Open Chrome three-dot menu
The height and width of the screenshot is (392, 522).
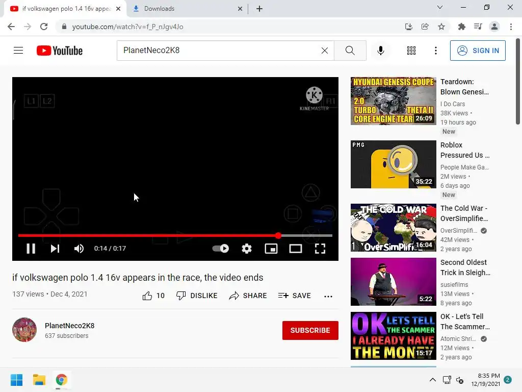click(x=511, y=27)
